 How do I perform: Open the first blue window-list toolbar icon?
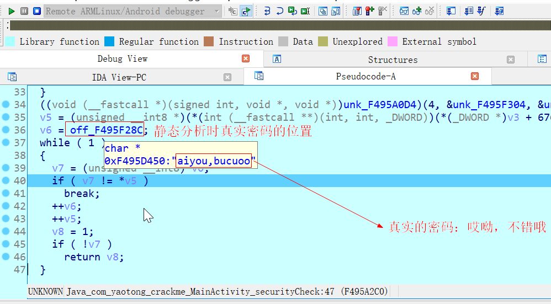[x=323, y=11]
